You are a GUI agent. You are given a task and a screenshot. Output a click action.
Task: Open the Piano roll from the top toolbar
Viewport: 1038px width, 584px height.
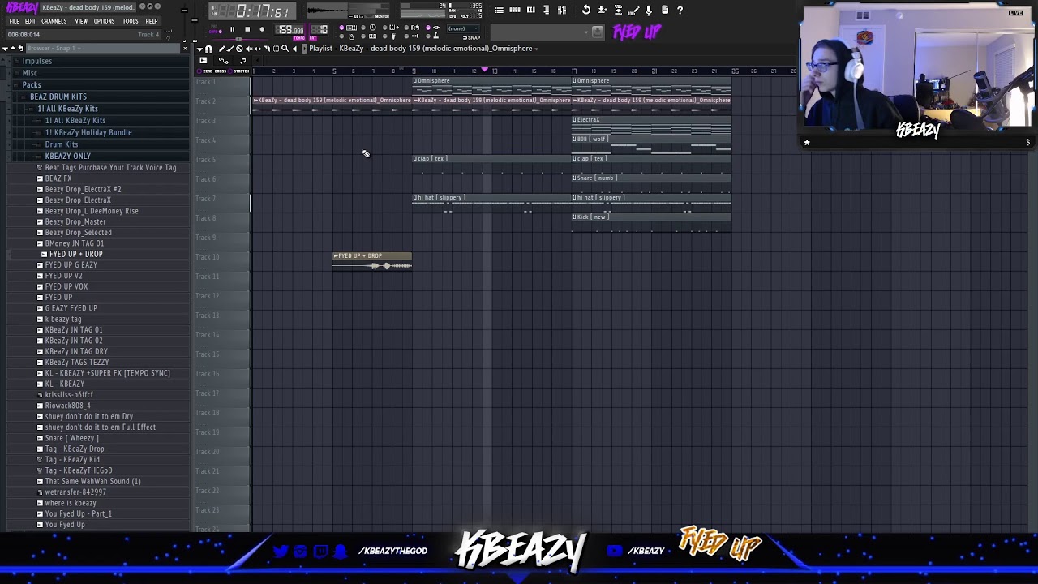(531, 10)
